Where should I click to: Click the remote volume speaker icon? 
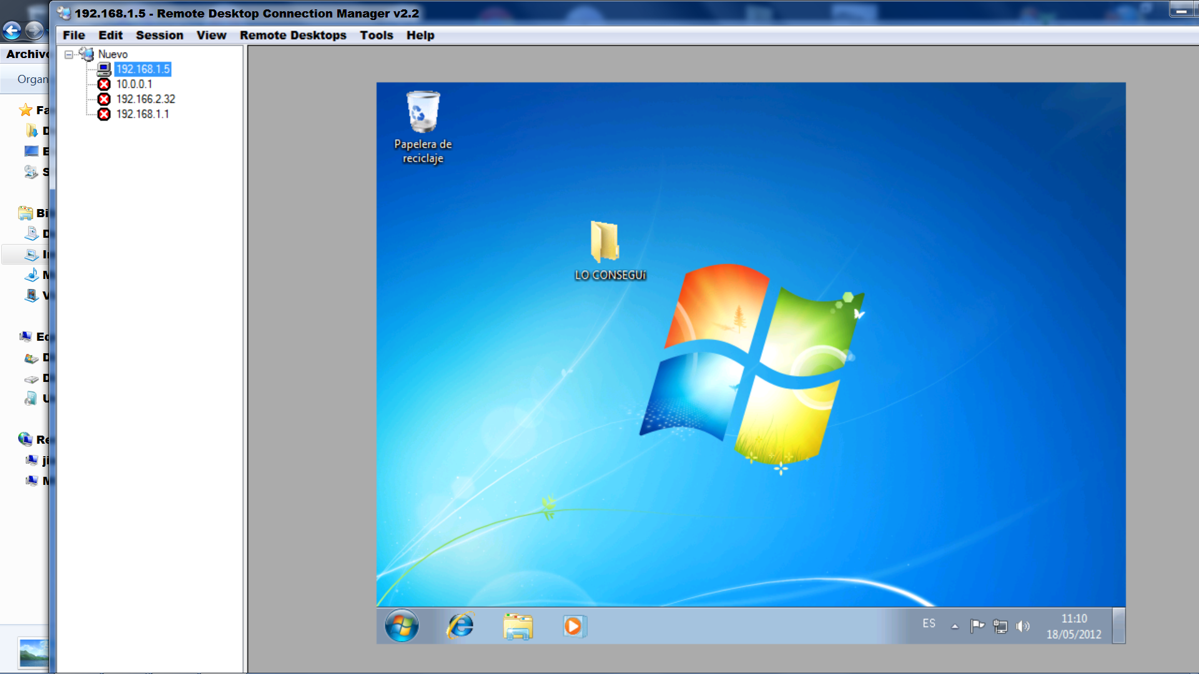point(1022,626)
